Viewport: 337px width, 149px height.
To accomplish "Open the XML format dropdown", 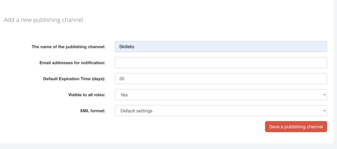I will click(220, 111).
